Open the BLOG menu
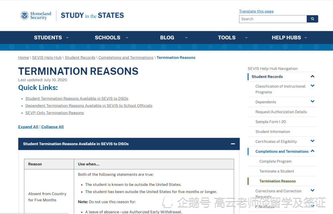This screenshot has height=214, width=333. point(167,38)
